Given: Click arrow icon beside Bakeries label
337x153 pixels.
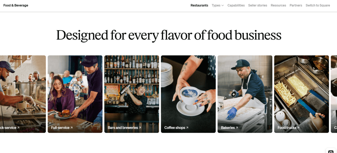Looking at the screenshot, I should (x=237, y=128).
